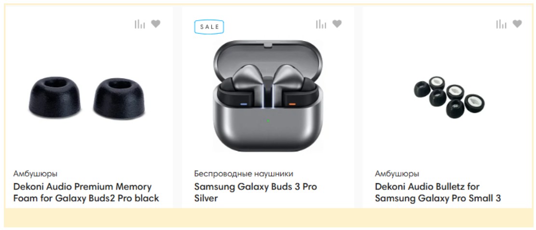Click the left black foam ear tip
The image size is (536, 230).
pos(52,98)
